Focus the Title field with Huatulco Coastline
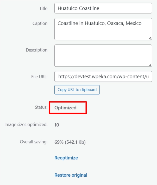 coord(103,8)
